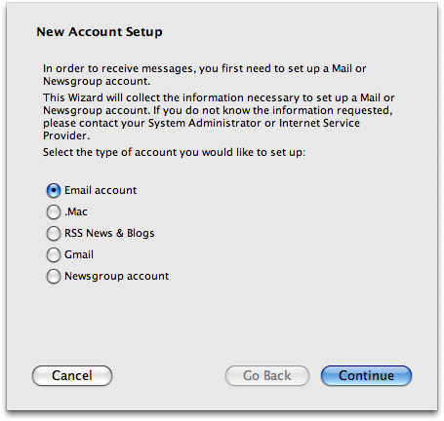Click the '.Mac' label text
Image resolution: width=444 pixels, height=421 pixels.
[x=76, y=211]
